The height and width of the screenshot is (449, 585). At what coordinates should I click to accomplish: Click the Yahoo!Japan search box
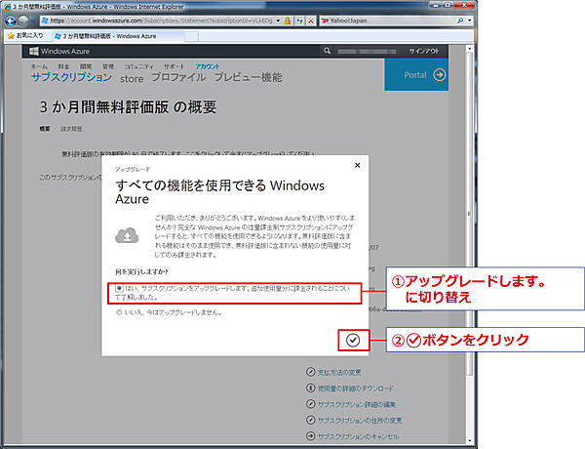(388, 20)
